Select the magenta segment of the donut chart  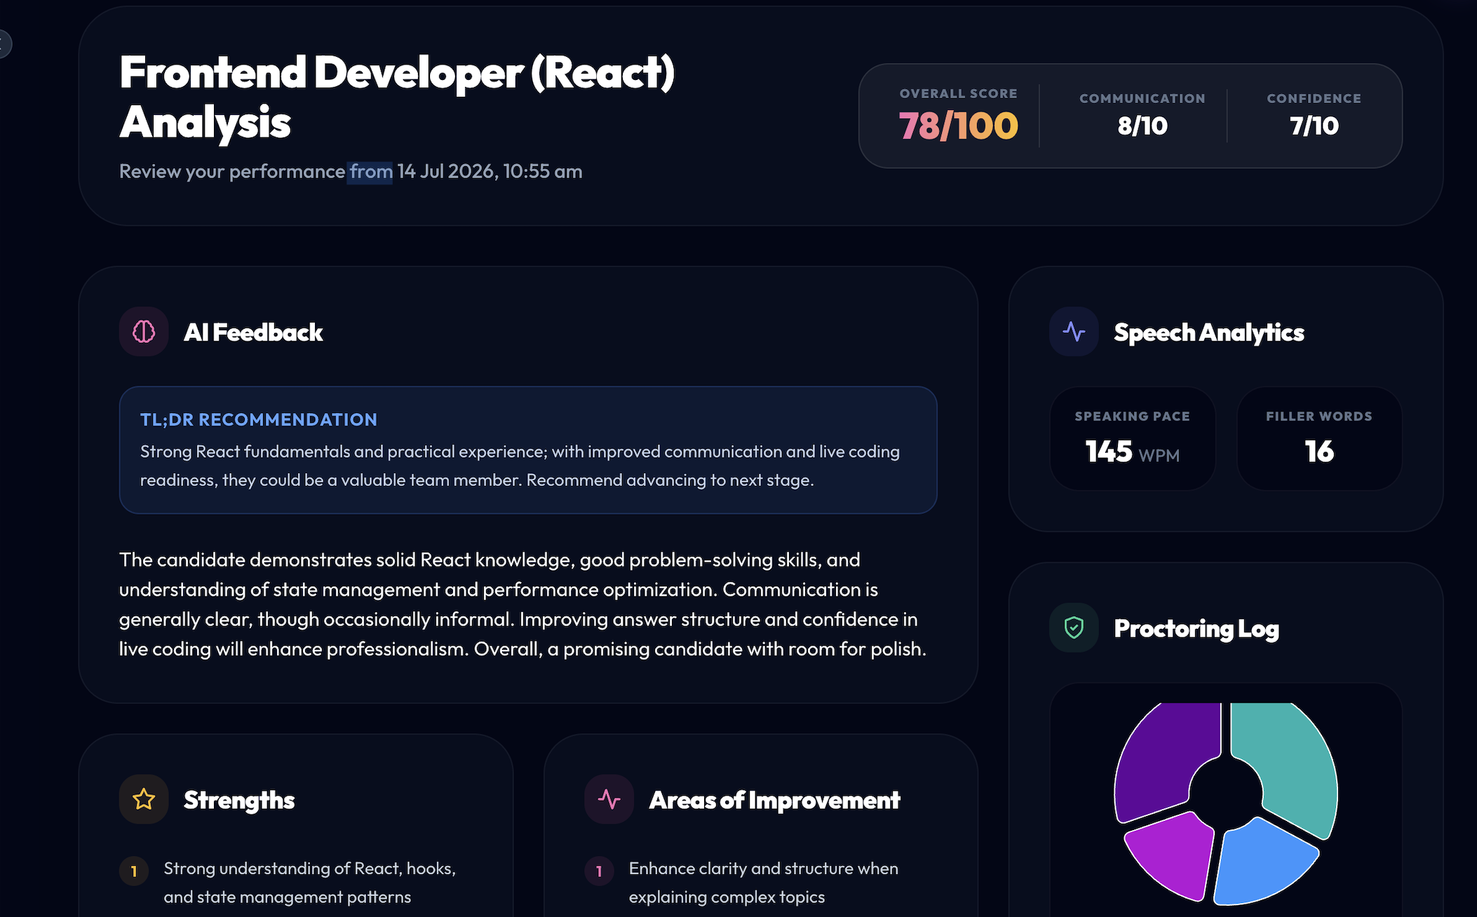1175,857
